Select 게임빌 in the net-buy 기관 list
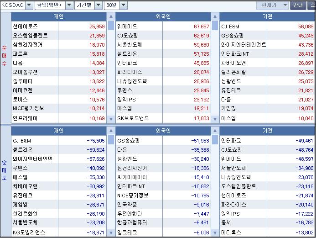The width and height of the screenshot is (316, 238). [x=228, y=108]
